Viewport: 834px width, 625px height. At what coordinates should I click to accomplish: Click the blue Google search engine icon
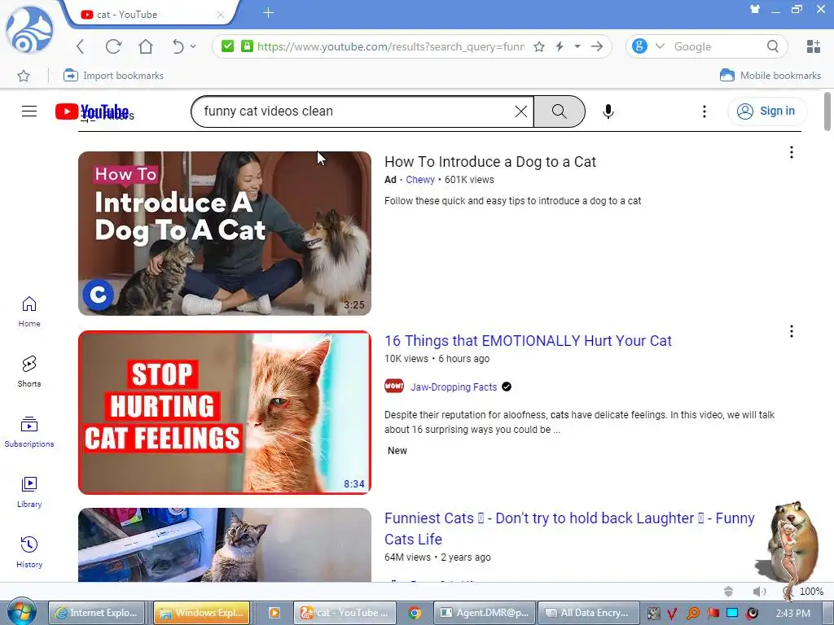pos(639,46)
